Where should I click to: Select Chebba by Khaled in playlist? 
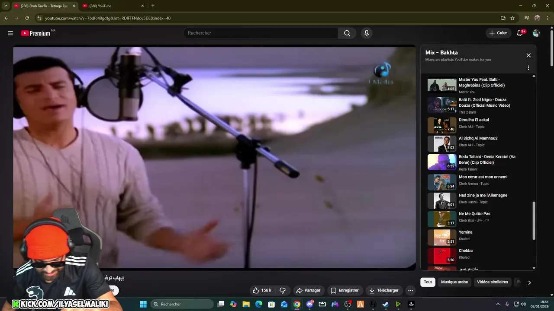pos(478,256)
